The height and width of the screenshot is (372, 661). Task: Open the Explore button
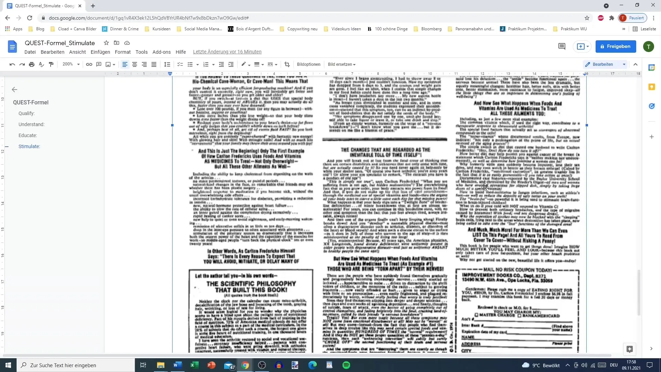point(630,349)
